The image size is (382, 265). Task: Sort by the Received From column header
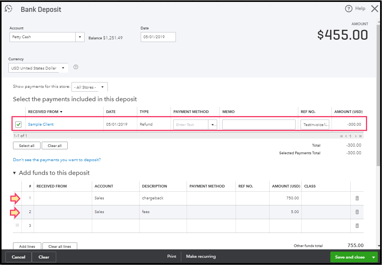tap(44, 112)
